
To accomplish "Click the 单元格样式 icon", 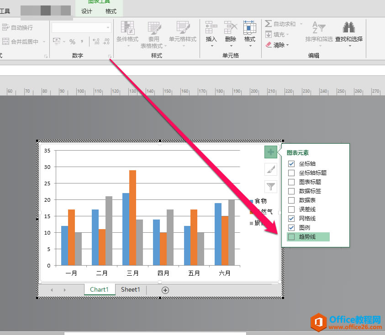I will pos(183,28).
